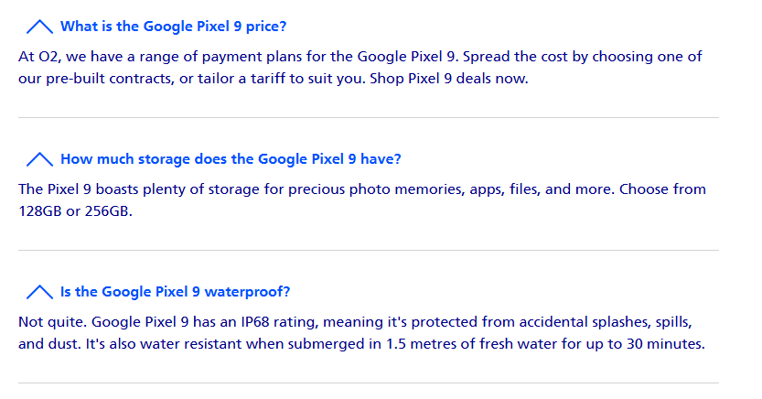This screenshot has height=399, width=762.
Task: Click the divider line below the price answer
Action: (x=369, y=118)
